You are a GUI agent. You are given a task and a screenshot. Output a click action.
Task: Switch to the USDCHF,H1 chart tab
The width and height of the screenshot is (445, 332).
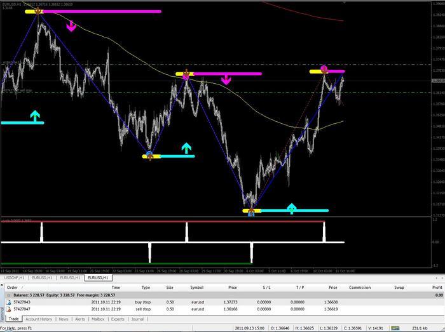pos(14,278)
